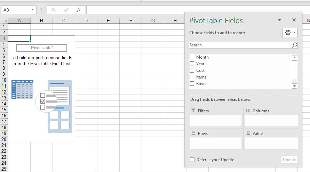Click the Update button
Screen dimensions: 310x172
(x=289, y=160)
